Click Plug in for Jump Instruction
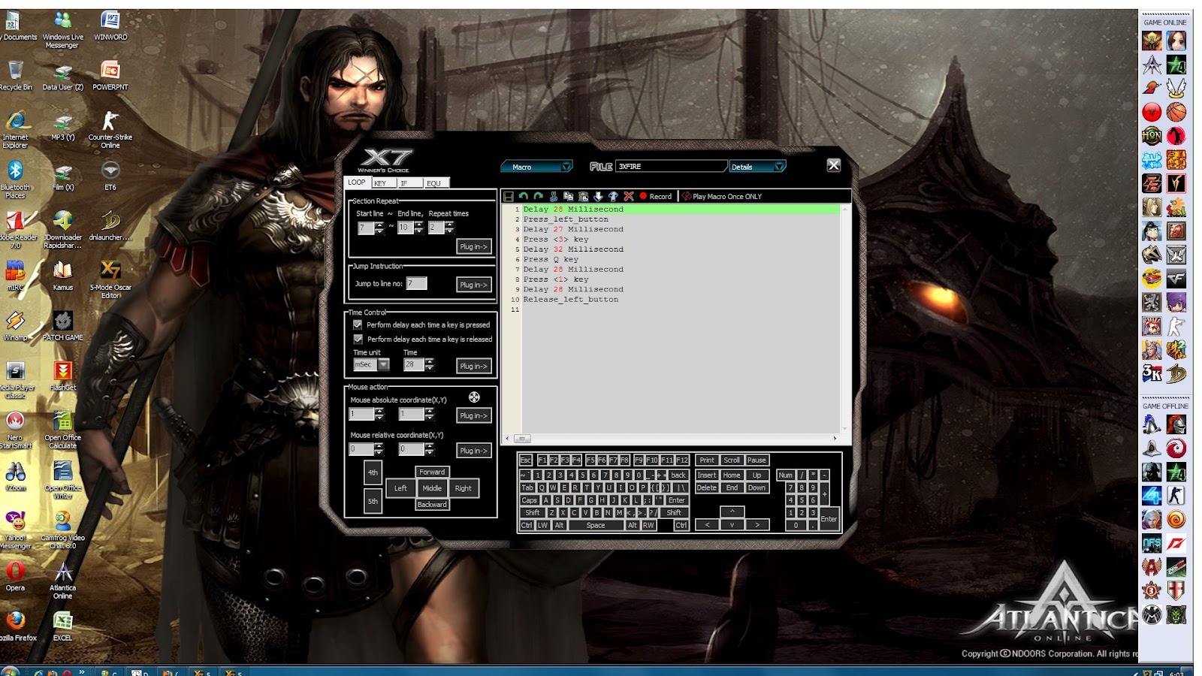Image resolution: width=1202 pixels, height=676 pixels. click(474, 285)
